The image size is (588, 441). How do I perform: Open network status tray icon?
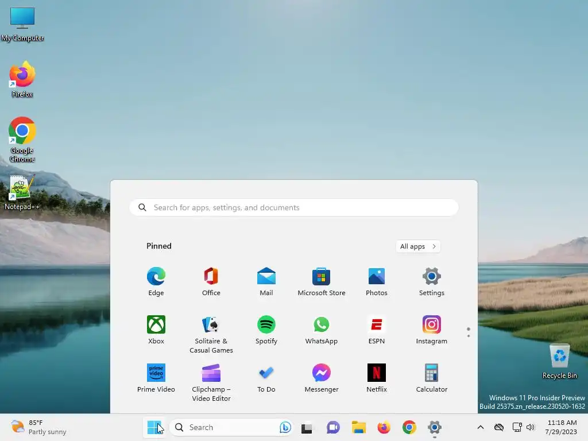(x=517, y=427)
